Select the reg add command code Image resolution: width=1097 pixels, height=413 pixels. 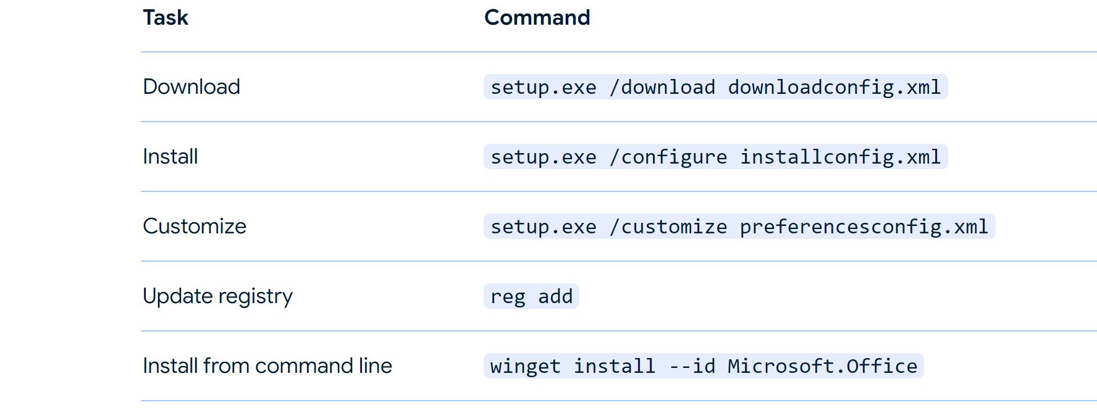point(531,296)
